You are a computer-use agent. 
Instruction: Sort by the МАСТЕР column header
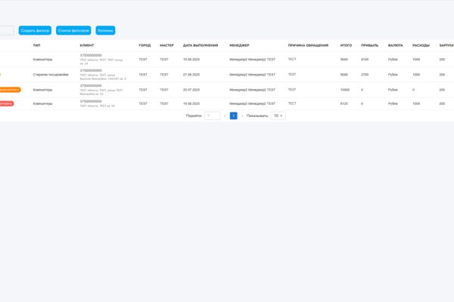pyautogui.click(x=166, y=45)
